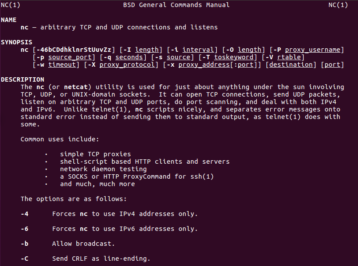Click the bold -b broadcast option
Screen dimensions: 358x266
pos(25,244)
